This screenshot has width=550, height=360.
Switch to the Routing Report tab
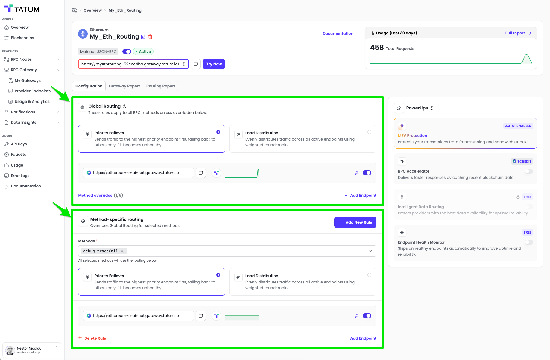point(161,86)
